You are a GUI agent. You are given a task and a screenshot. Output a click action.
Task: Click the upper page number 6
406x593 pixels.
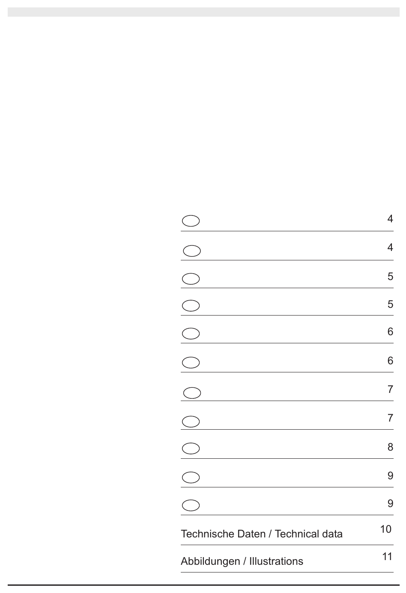point(390,332)
